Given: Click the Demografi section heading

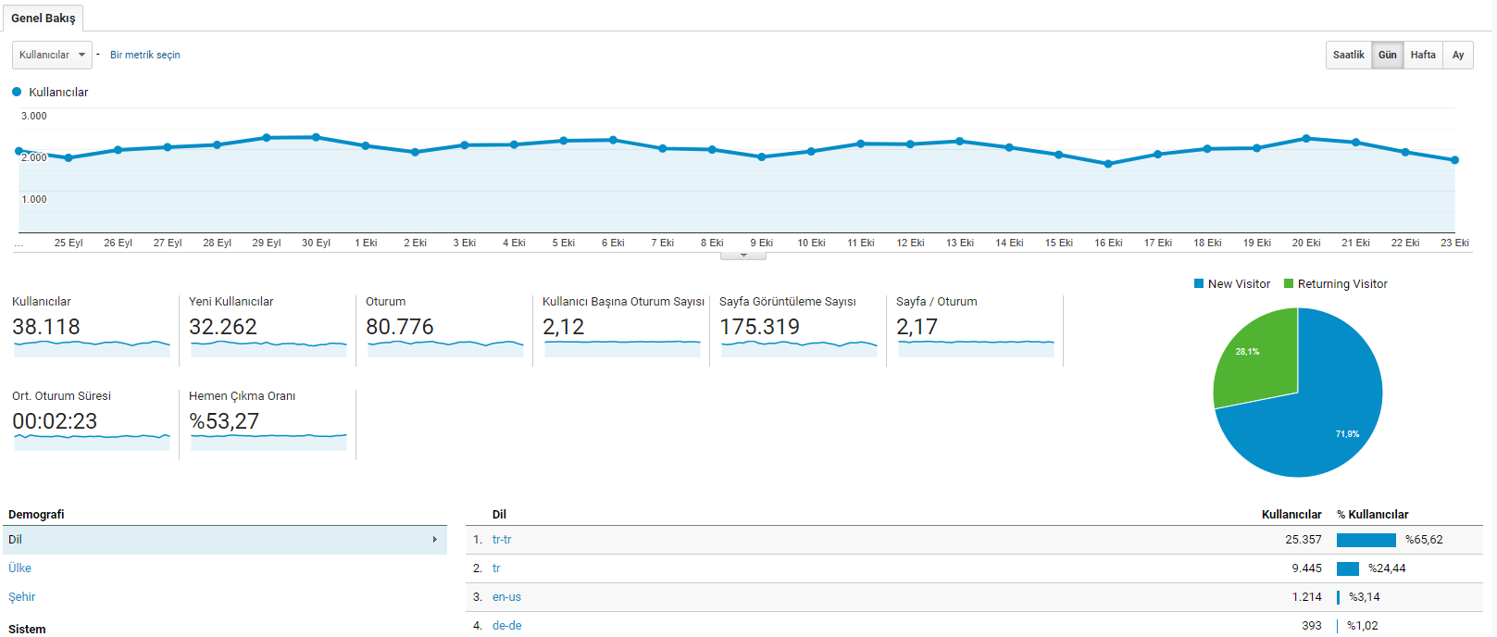Looking at the screenshot, I should click(36, 515).
